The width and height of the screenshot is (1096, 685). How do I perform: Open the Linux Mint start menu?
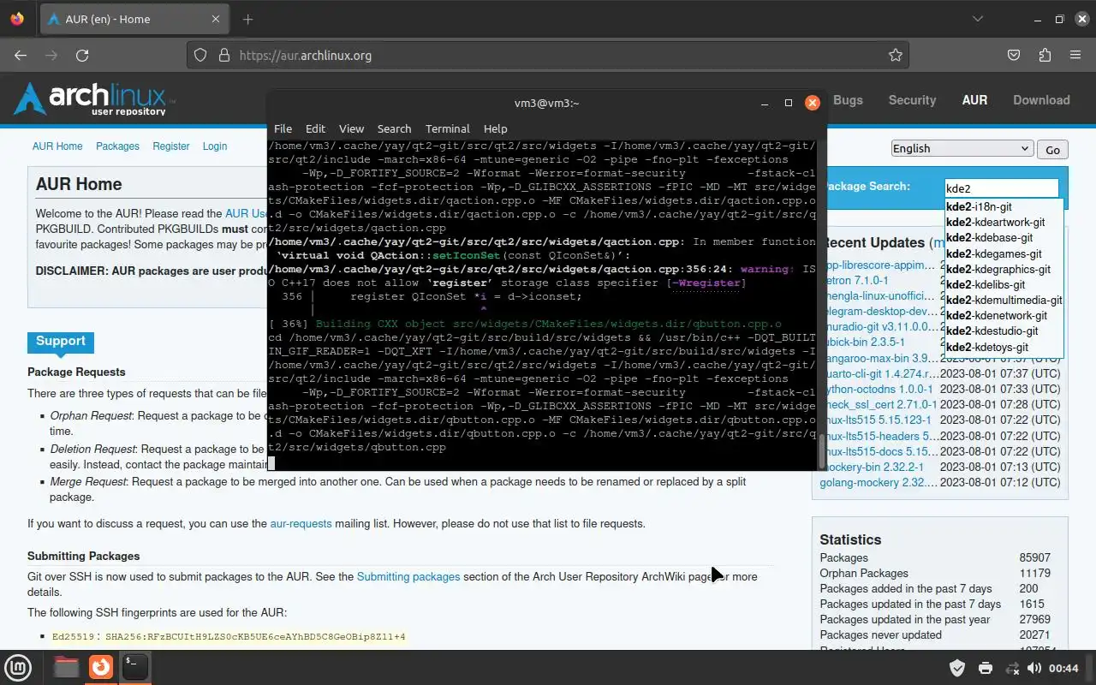click(19, 667)
